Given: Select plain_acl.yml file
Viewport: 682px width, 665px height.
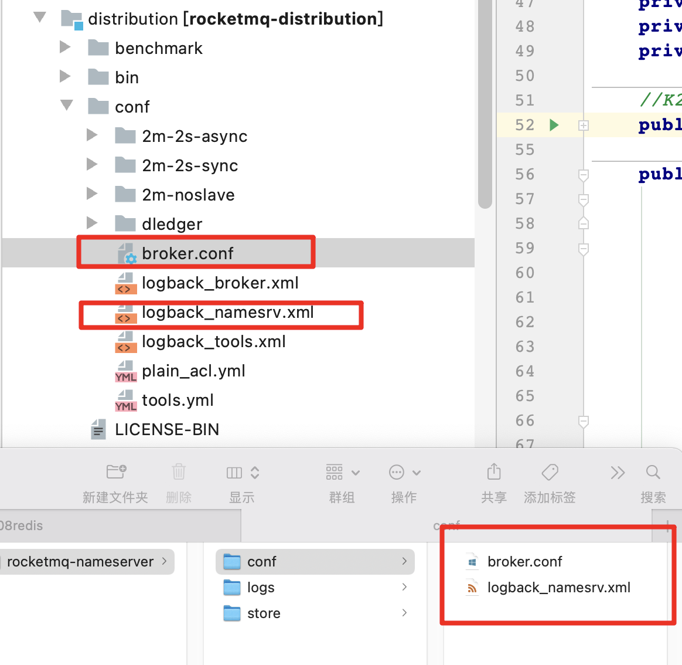Looking at the screenshot, I should coord(193,371).
